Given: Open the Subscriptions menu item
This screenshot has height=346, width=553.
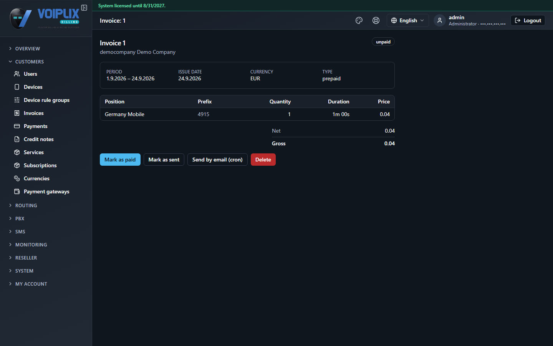Looking at the screenshot, I should tap(40, 165).
